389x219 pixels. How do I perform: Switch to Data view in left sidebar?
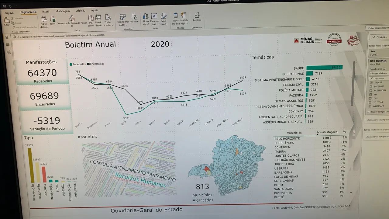click(x=8, y=45)
